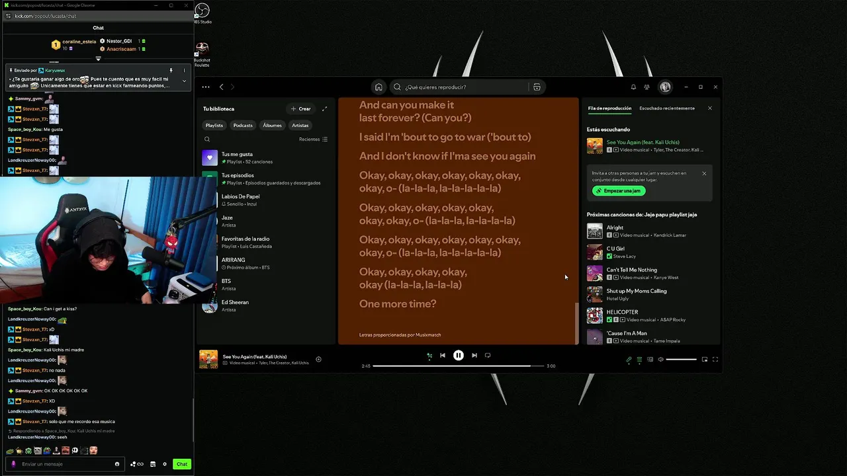Toggle Smart Shuffle button
This screenshot has height=476, width=847.
[x=429, y=356]
